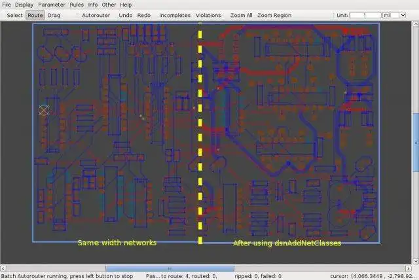The height and width of the screenshot is (280, 419).
Task: Open the File menu
Action: (x=7, y=5)
